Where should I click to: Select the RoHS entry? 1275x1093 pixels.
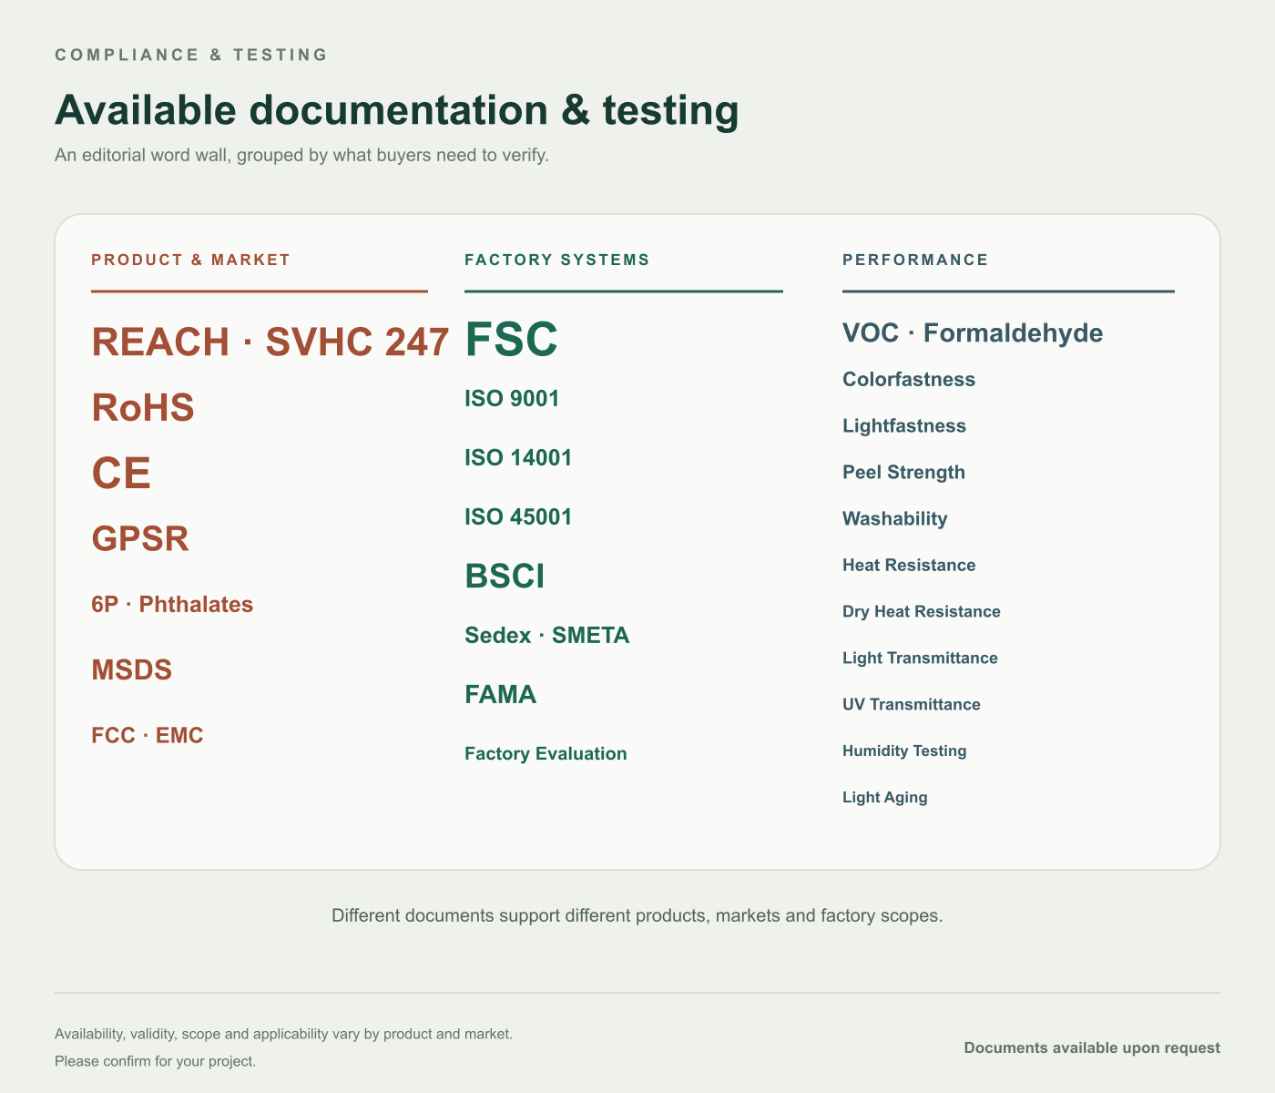point(143,407)
